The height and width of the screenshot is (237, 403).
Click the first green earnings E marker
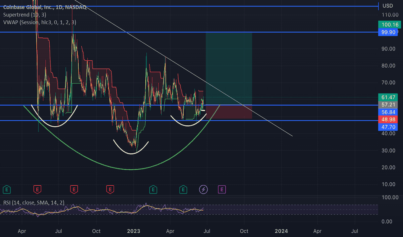pos(6,190)
